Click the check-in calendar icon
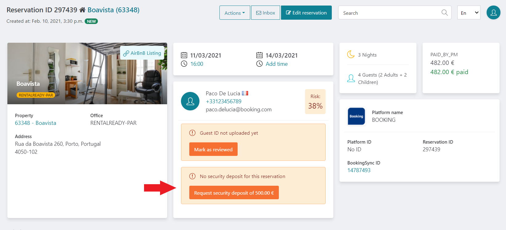 (184, 55)
